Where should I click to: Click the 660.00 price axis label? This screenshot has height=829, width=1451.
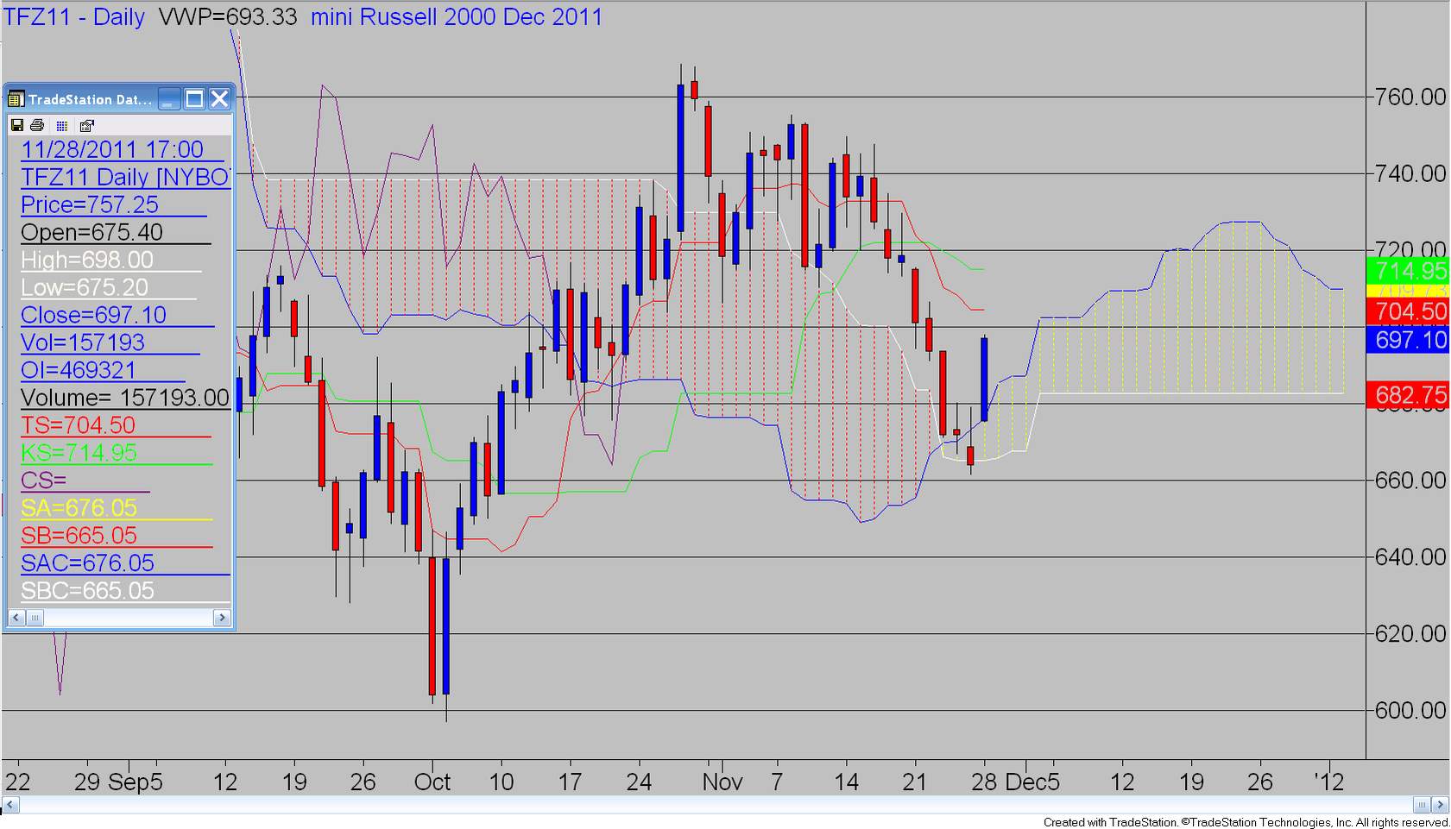[x=1410, y=480]
